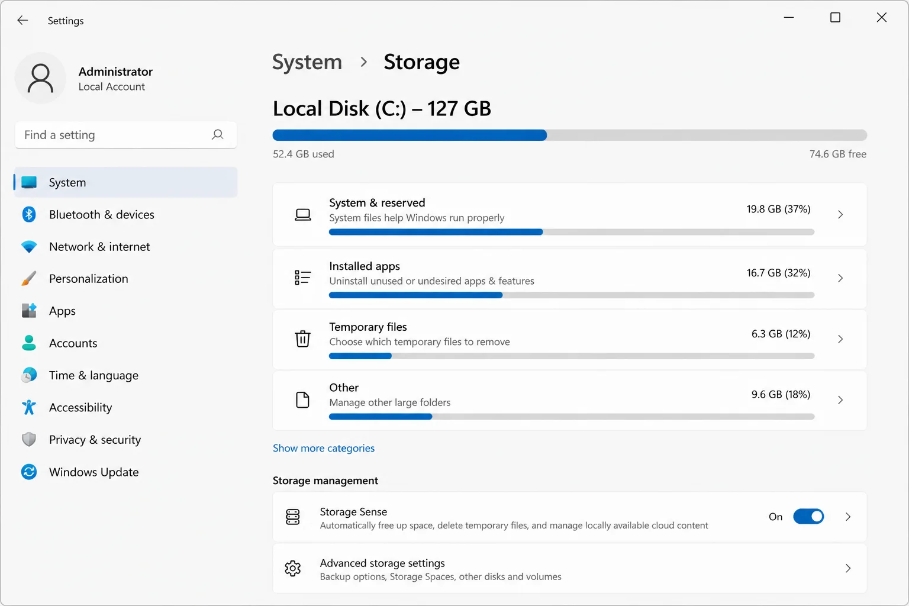909x606 pixels.
Task: Click the search magnifier icon
Action: click(x=218, y=135)
